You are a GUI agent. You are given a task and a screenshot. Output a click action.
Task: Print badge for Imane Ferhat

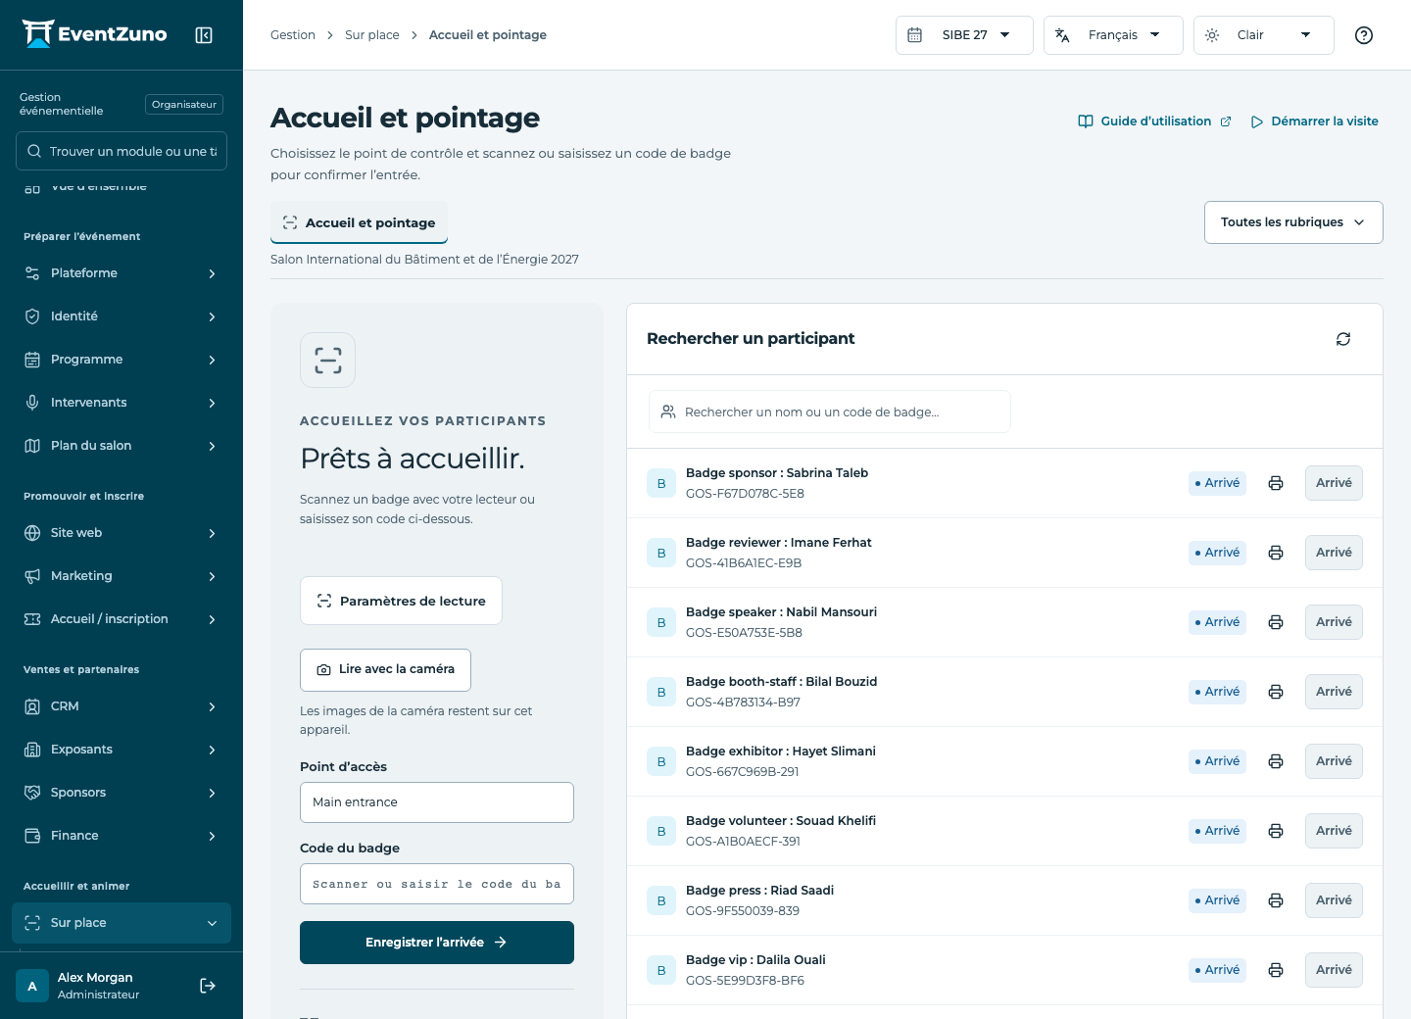pos(1276,553)
